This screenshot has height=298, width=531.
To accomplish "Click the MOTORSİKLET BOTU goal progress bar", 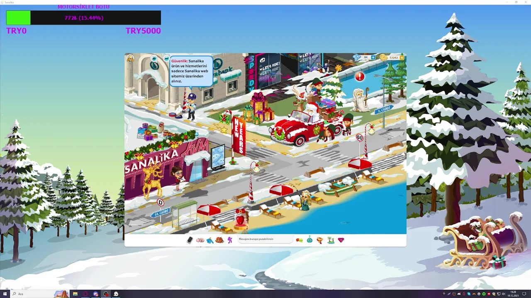I will pos(83,18).
